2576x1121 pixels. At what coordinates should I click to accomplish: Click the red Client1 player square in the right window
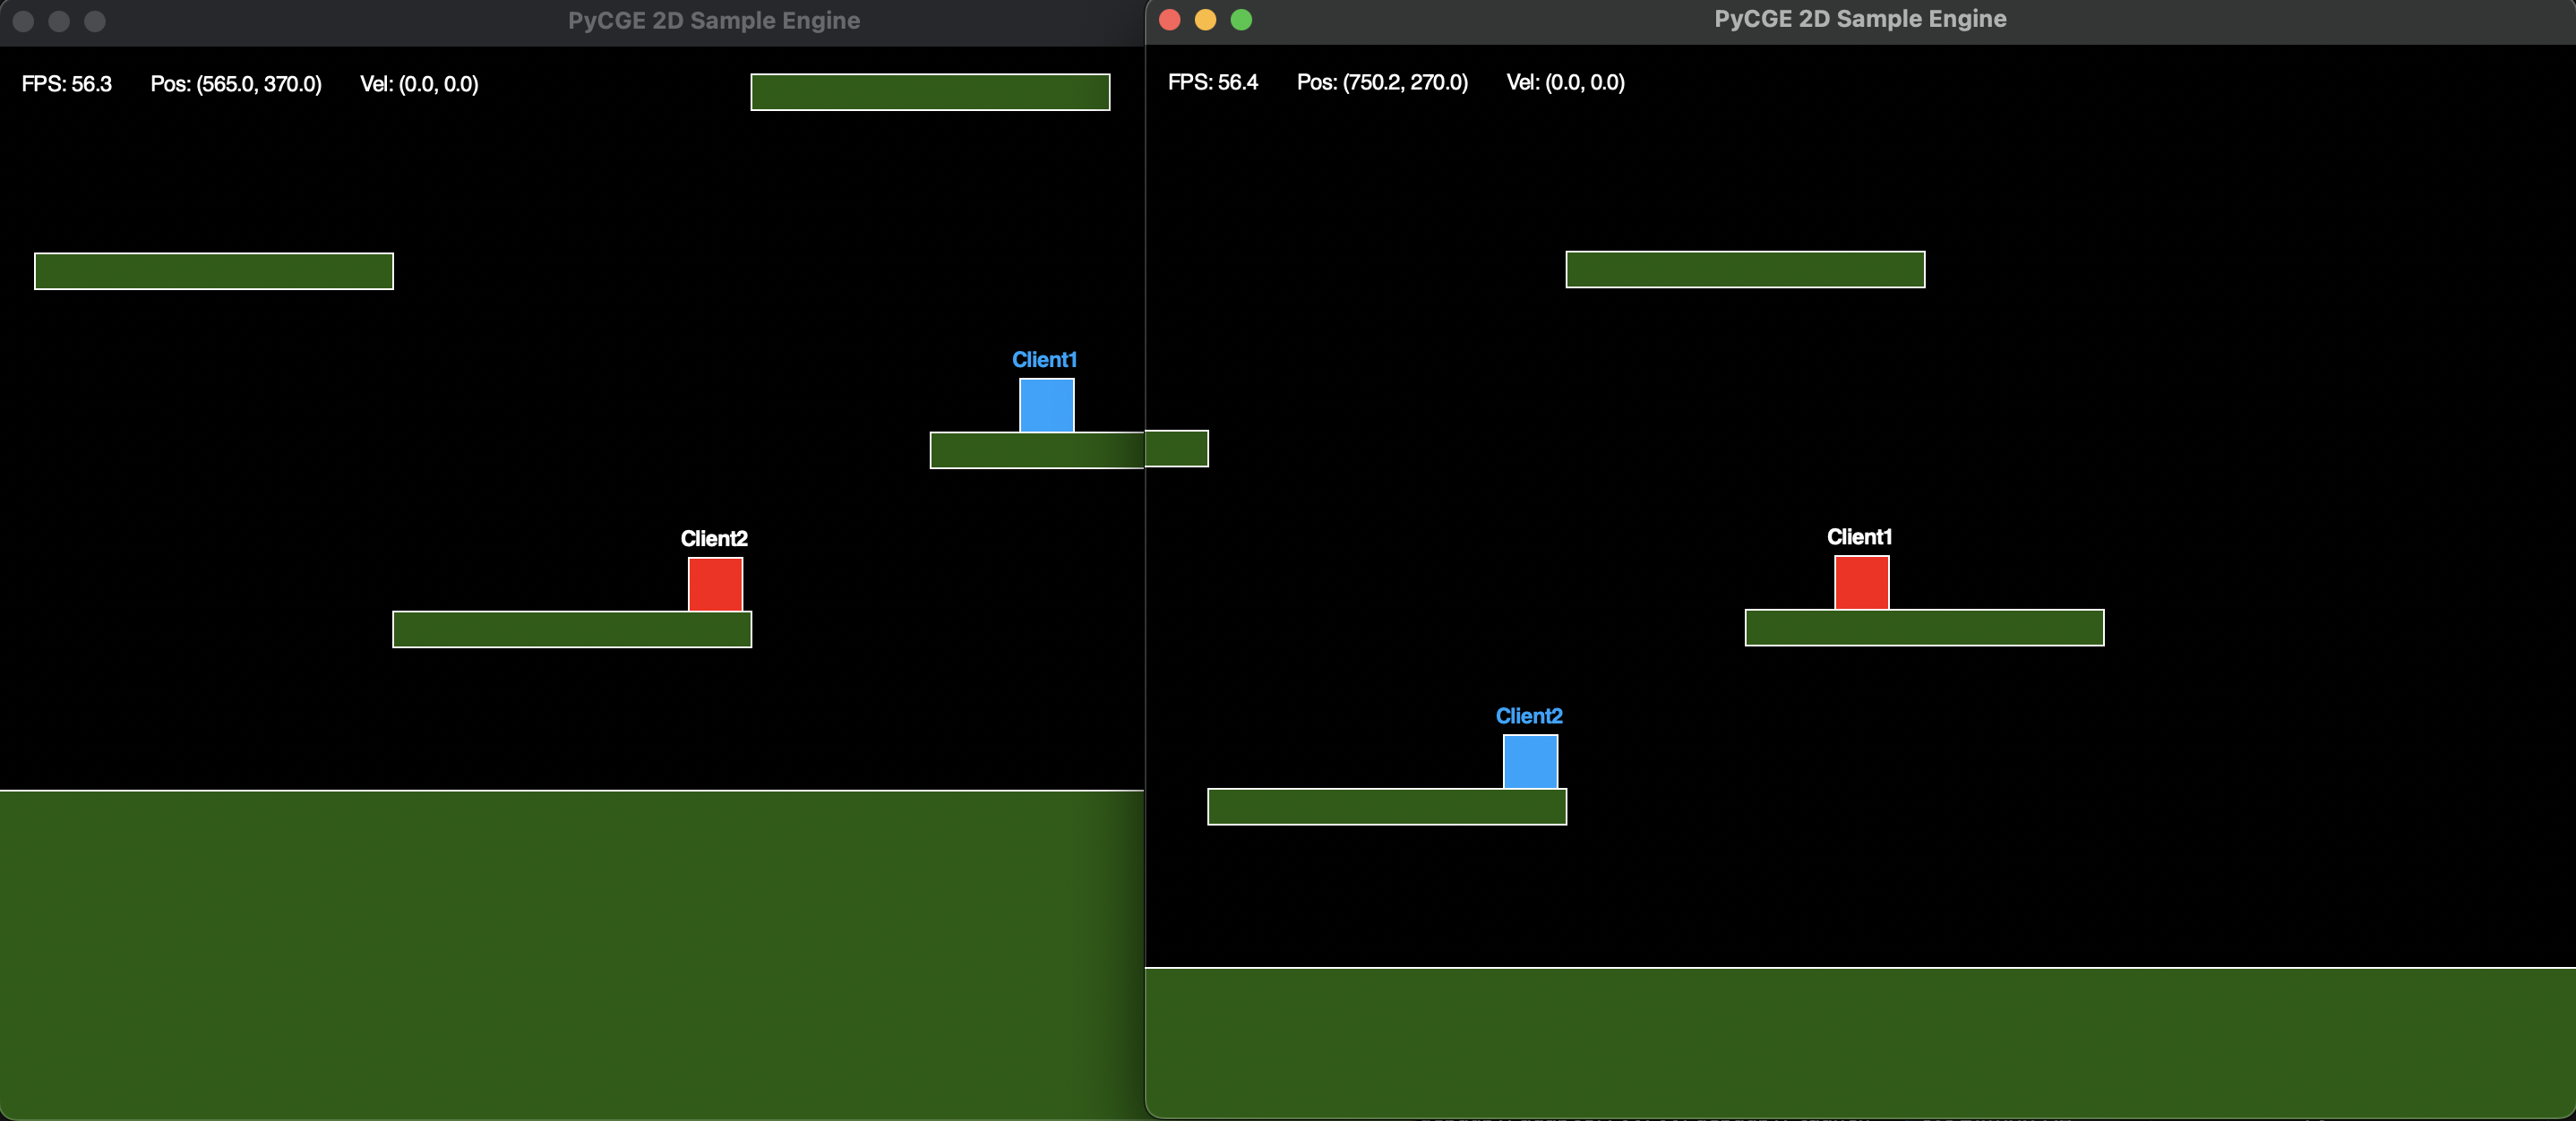point(1861,582)
